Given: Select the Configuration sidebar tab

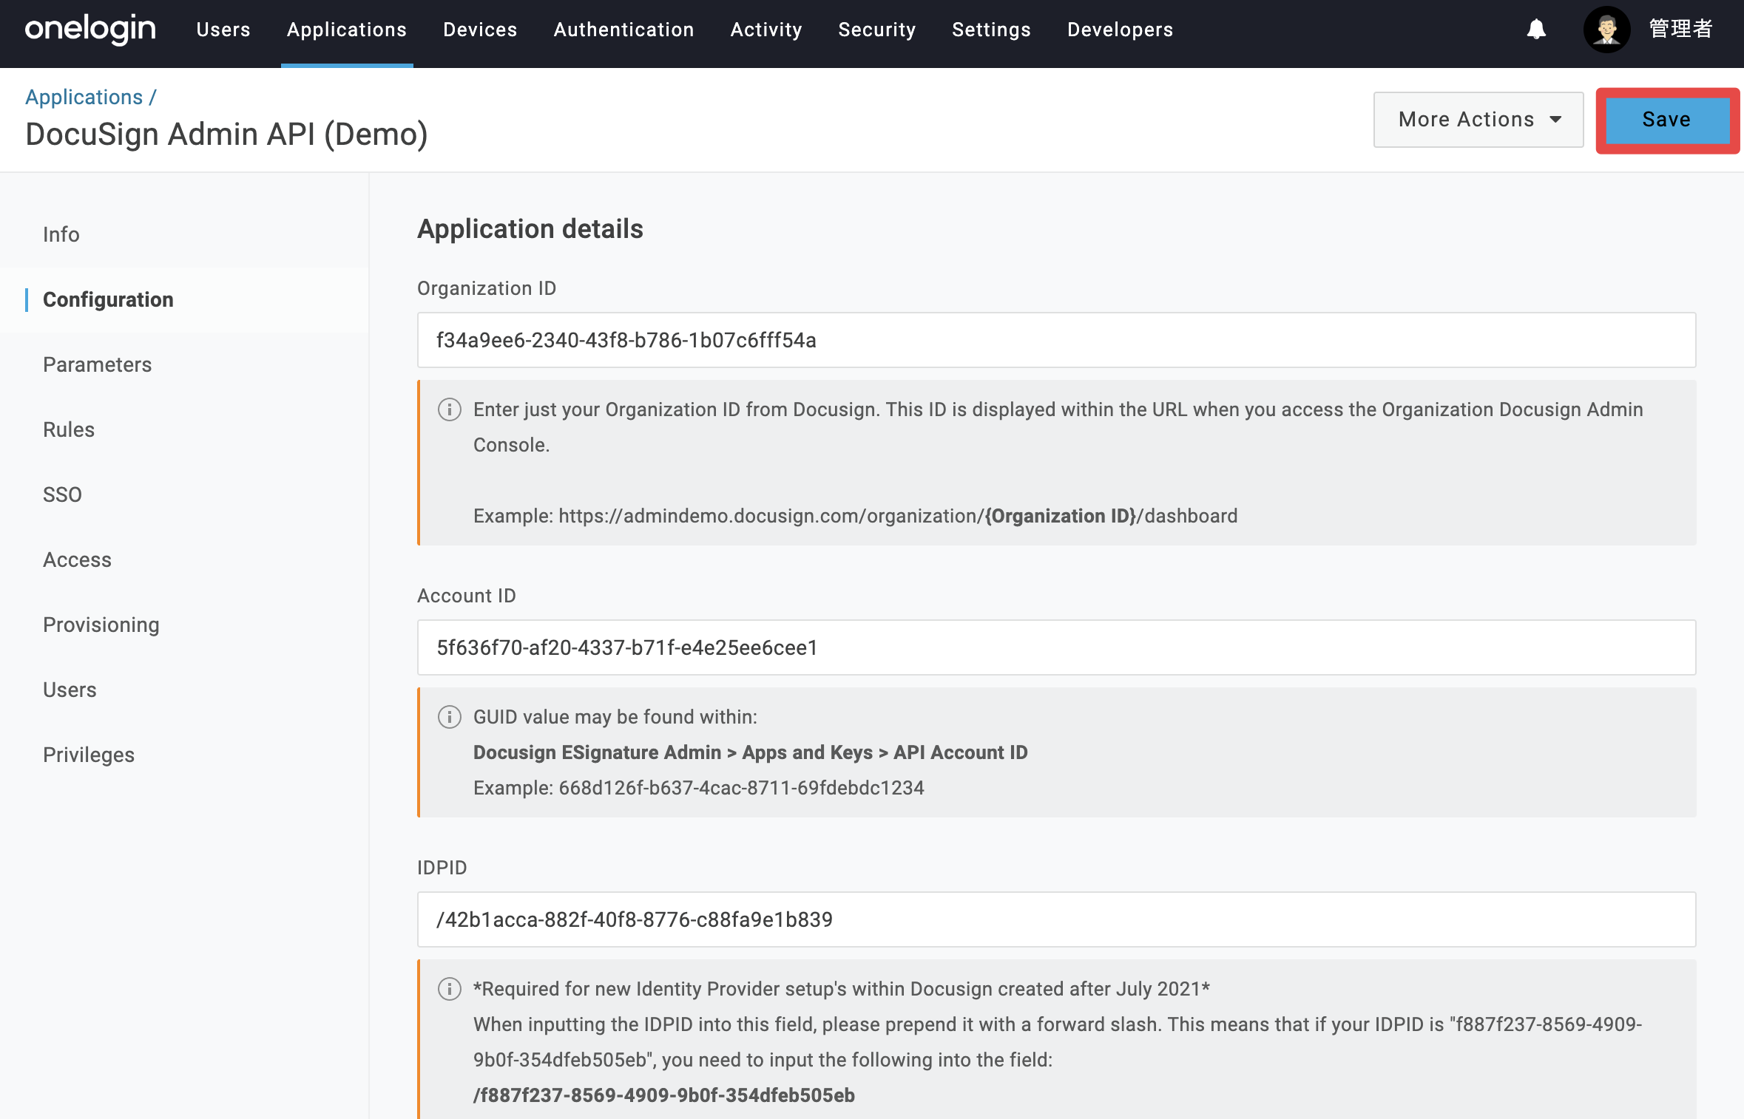Looking at the screenshot, I should [108, 299].
